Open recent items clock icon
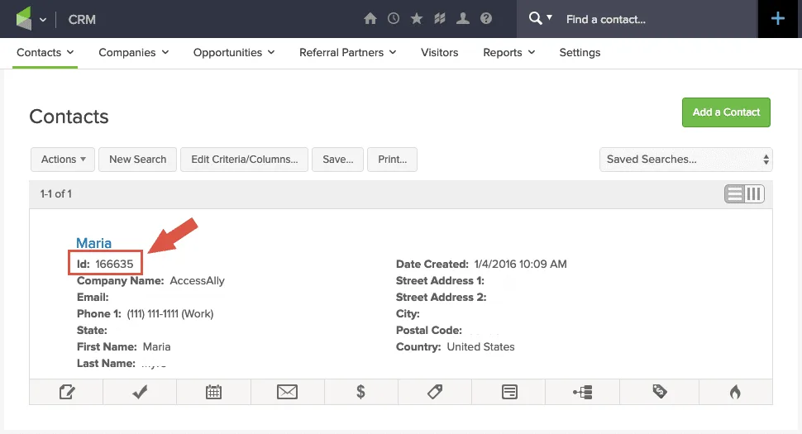The image size is (802, 434). tap(394, 18)
